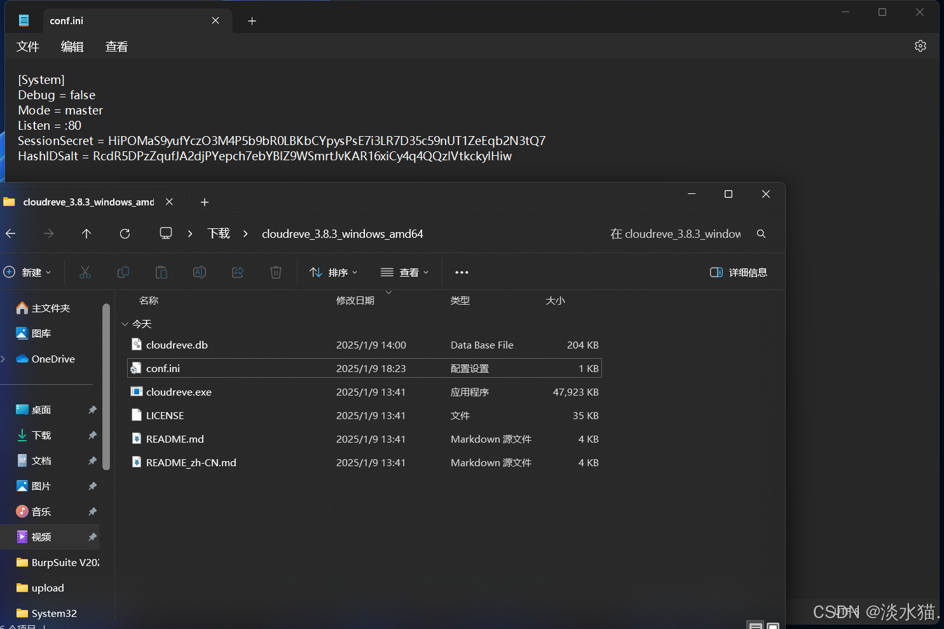Go back in File Explorer
The image size is (944, 629).
(11, 233)
